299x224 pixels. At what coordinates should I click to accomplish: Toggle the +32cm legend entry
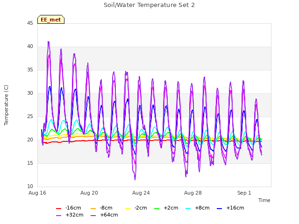[70, 215]
